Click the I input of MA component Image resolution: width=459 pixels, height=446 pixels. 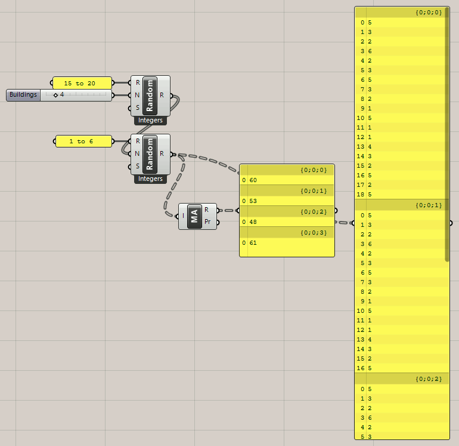coord(183,216)
